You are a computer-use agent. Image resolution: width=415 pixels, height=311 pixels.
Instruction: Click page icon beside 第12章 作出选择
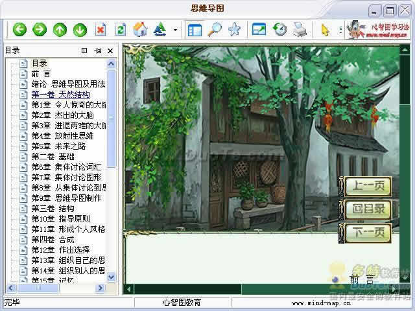23,250
